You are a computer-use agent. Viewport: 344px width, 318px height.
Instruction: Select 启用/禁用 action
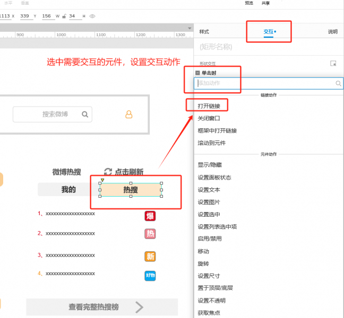coord(210,238)
